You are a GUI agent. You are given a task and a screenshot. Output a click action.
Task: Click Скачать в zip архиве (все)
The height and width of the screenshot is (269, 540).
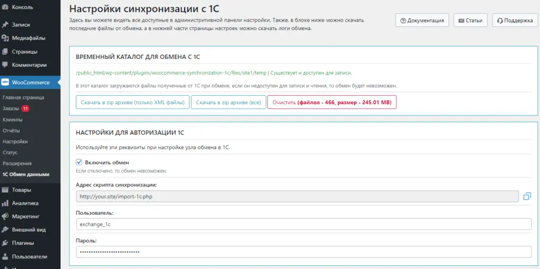coord(228,102)
